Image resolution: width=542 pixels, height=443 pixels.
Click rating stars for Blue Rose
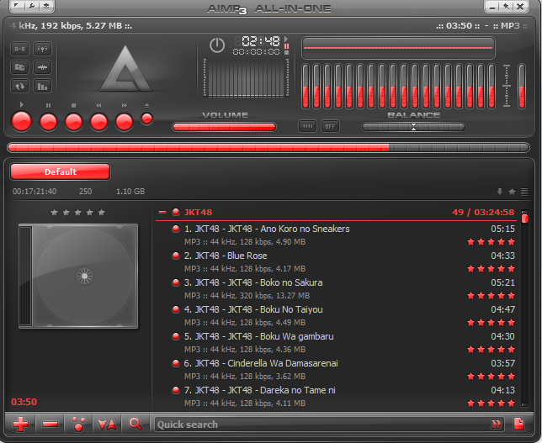click(x=491, y=269)
